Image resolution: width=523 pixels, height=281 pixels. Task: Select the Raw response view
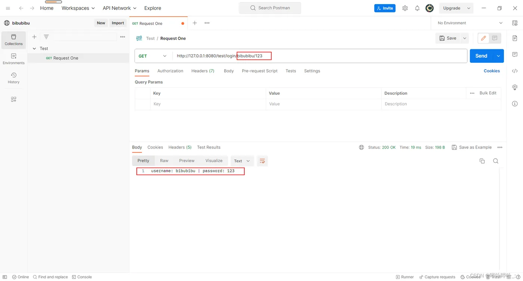[x=164, y=161]
